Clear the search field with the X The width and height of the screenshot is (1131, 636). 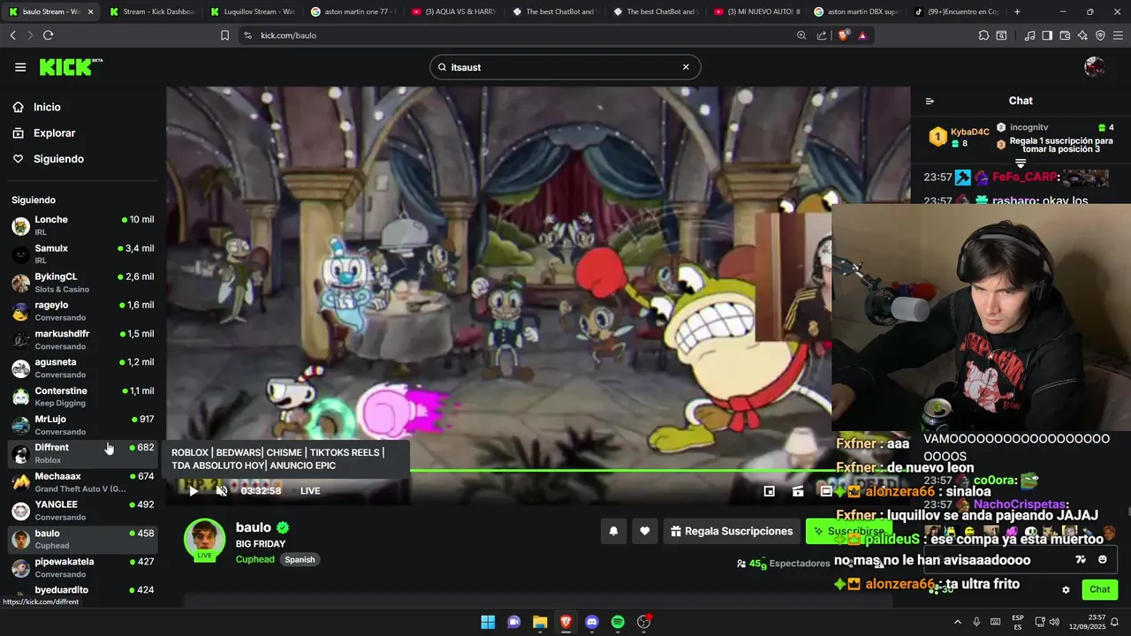pos(686,67)
